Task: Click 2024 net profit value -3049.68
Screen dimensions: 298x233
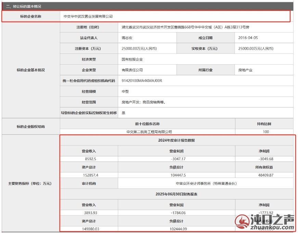Action: click(266, 159)
